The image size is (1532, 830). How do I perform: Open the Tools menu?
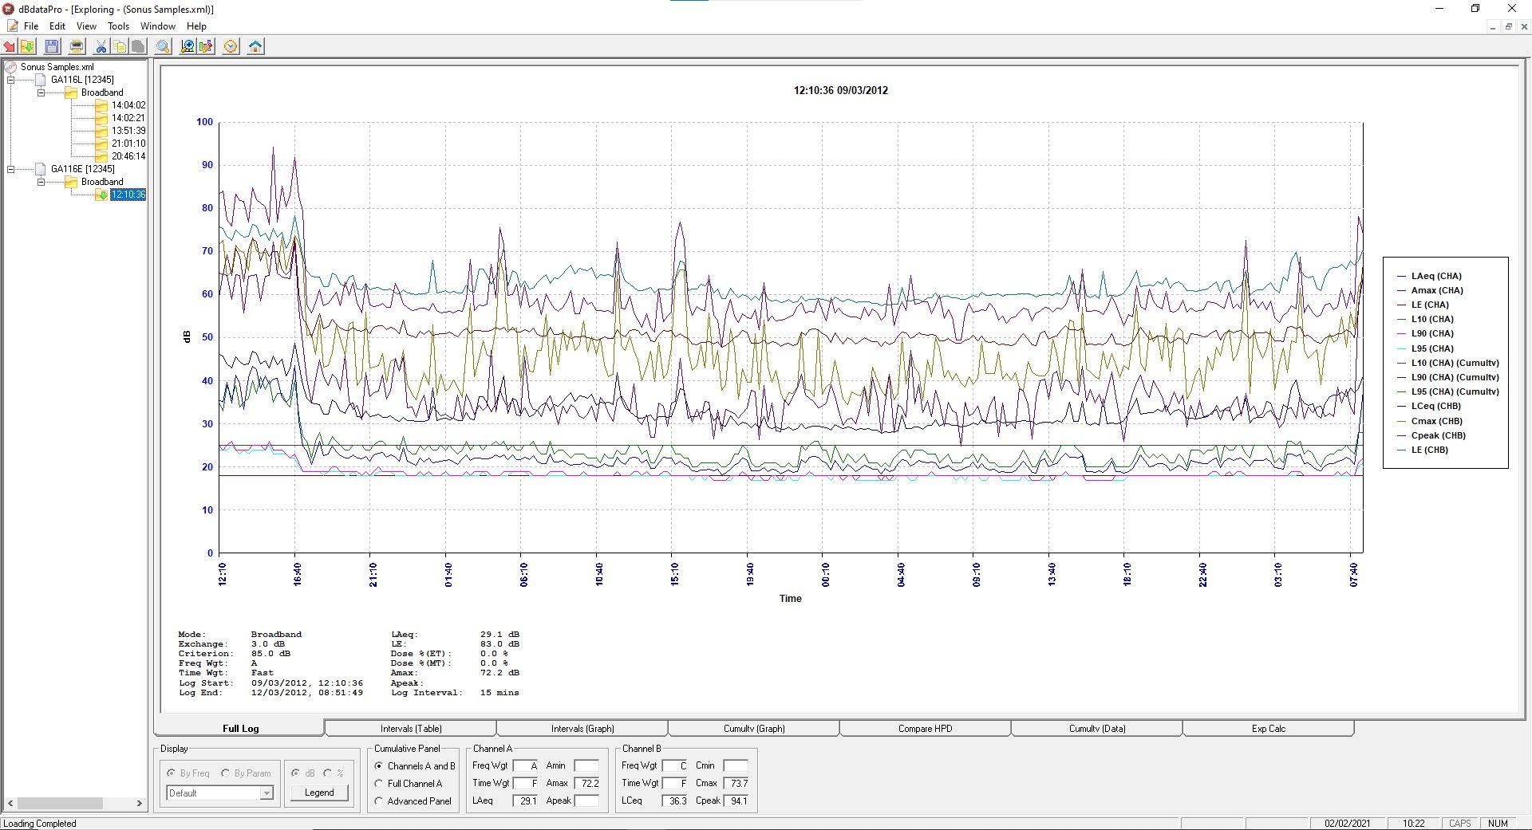click(x=118, y=26)
